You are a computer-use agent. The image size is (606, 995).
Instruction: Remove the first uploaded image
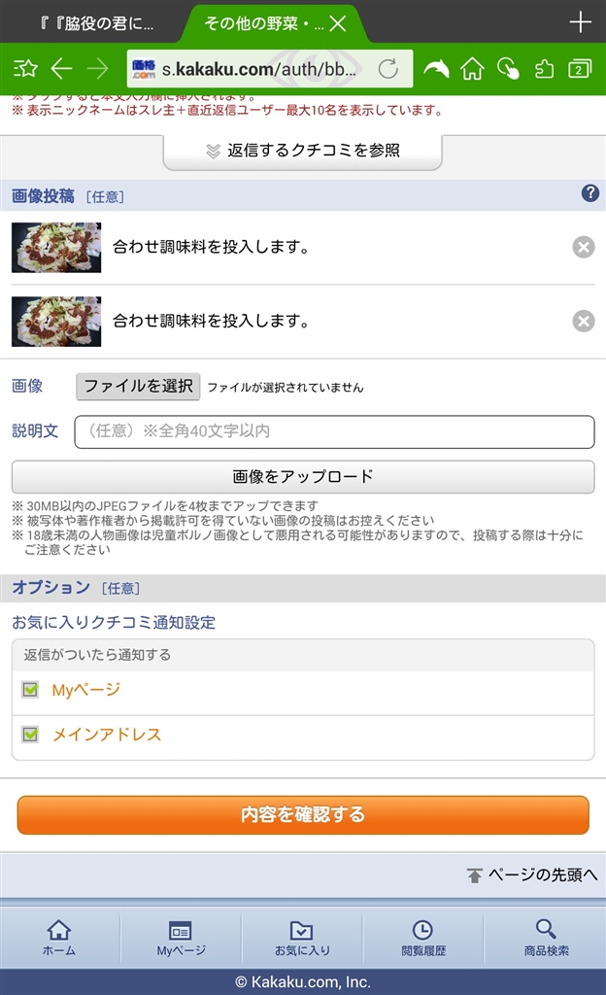pos(583,247)
